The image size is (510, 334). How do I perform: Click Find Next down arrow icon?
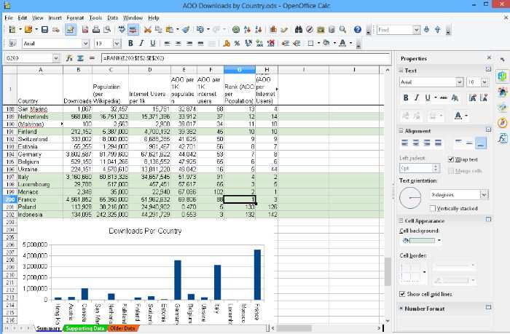[x=426, y=30]
